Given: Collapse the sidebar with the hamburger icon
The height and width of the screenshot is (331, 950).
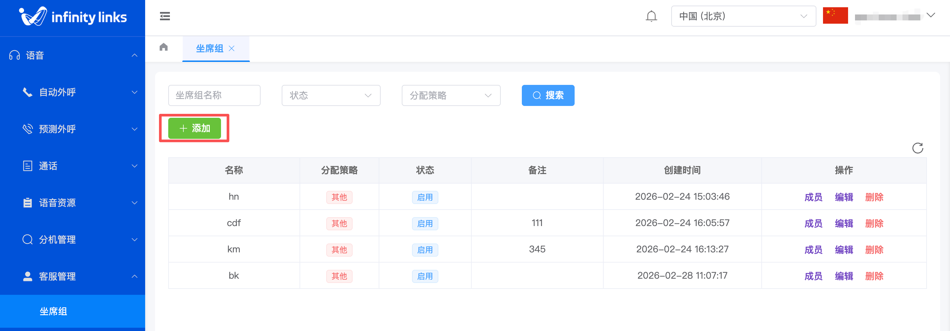Looking at the screenshot, I should click(x=165, y=16).
